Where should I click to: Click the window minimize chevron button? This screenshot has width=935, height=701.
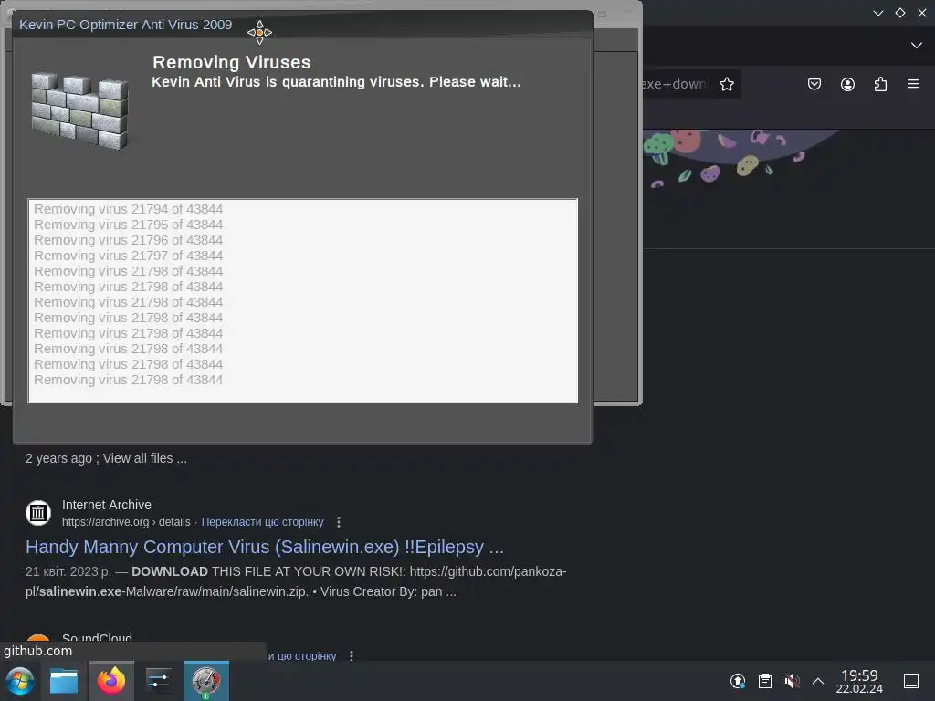877,13
